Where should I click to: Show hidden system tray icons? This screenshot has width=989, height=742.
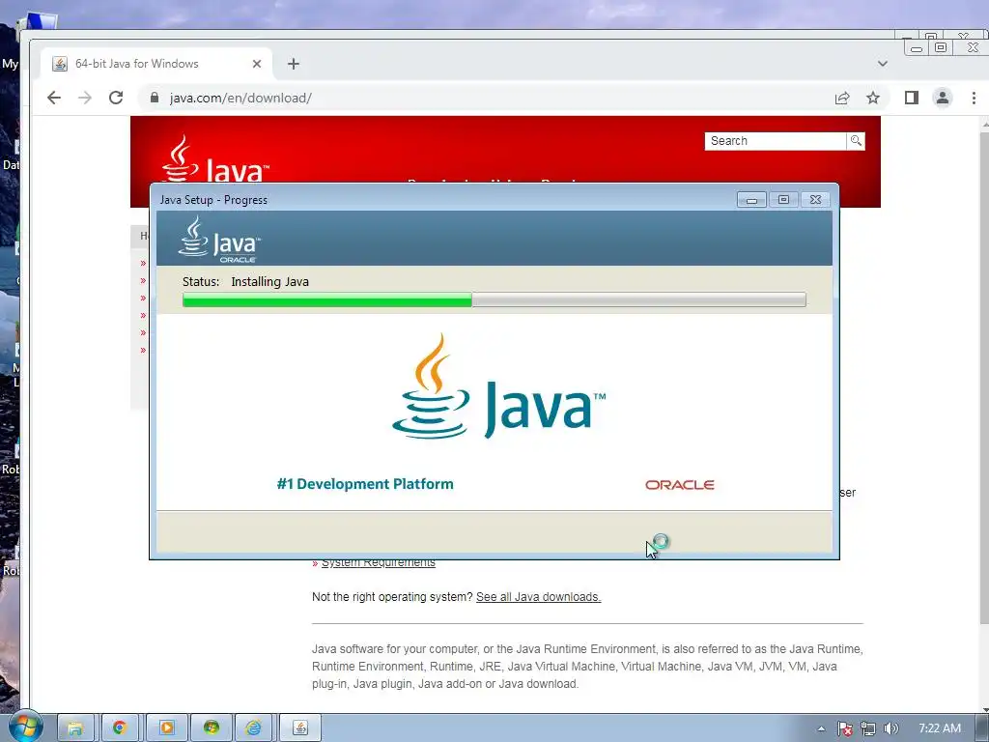(x=821, y=728)
